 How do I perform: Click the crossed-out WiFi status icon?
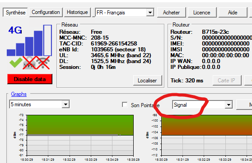(43, 63)
